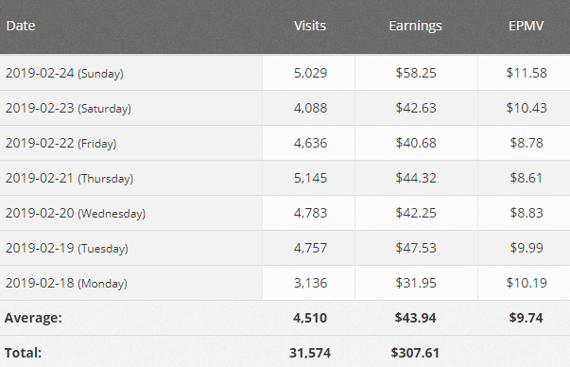Click the 2019-02-19 (Tuesday) date cell
This screenshot has width=570, height=367.
[x=66, y=248]
